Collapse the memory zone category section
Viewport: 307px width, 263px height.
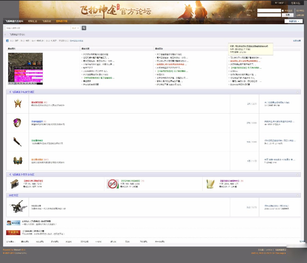[x=298, y=195]
